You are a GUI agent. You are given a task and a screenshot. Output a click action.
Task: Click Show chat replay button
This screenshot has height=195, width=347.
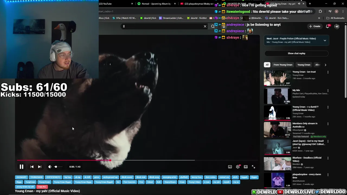click(297, 53)
